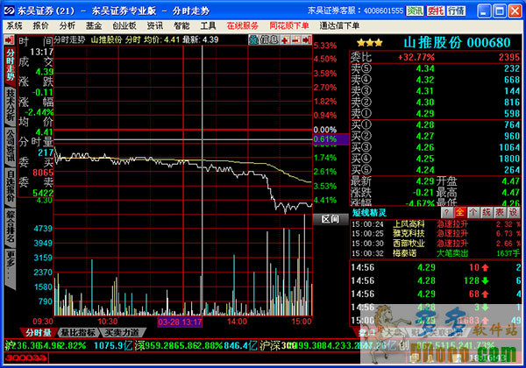Click the stock title 山推股份 000680
526x368 pixels.
[457, 43]
